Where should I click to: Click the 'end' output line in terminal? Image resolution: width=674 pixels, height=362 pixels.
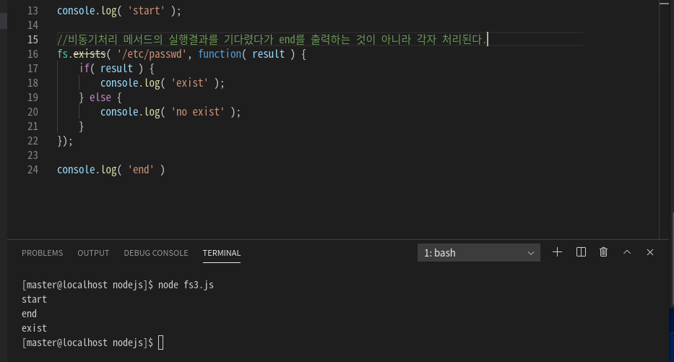[29, 314]
